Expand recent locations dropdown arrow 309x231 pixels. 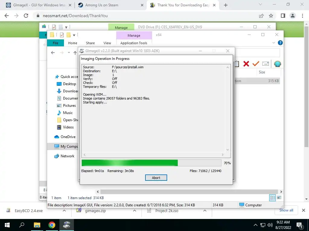69,52
